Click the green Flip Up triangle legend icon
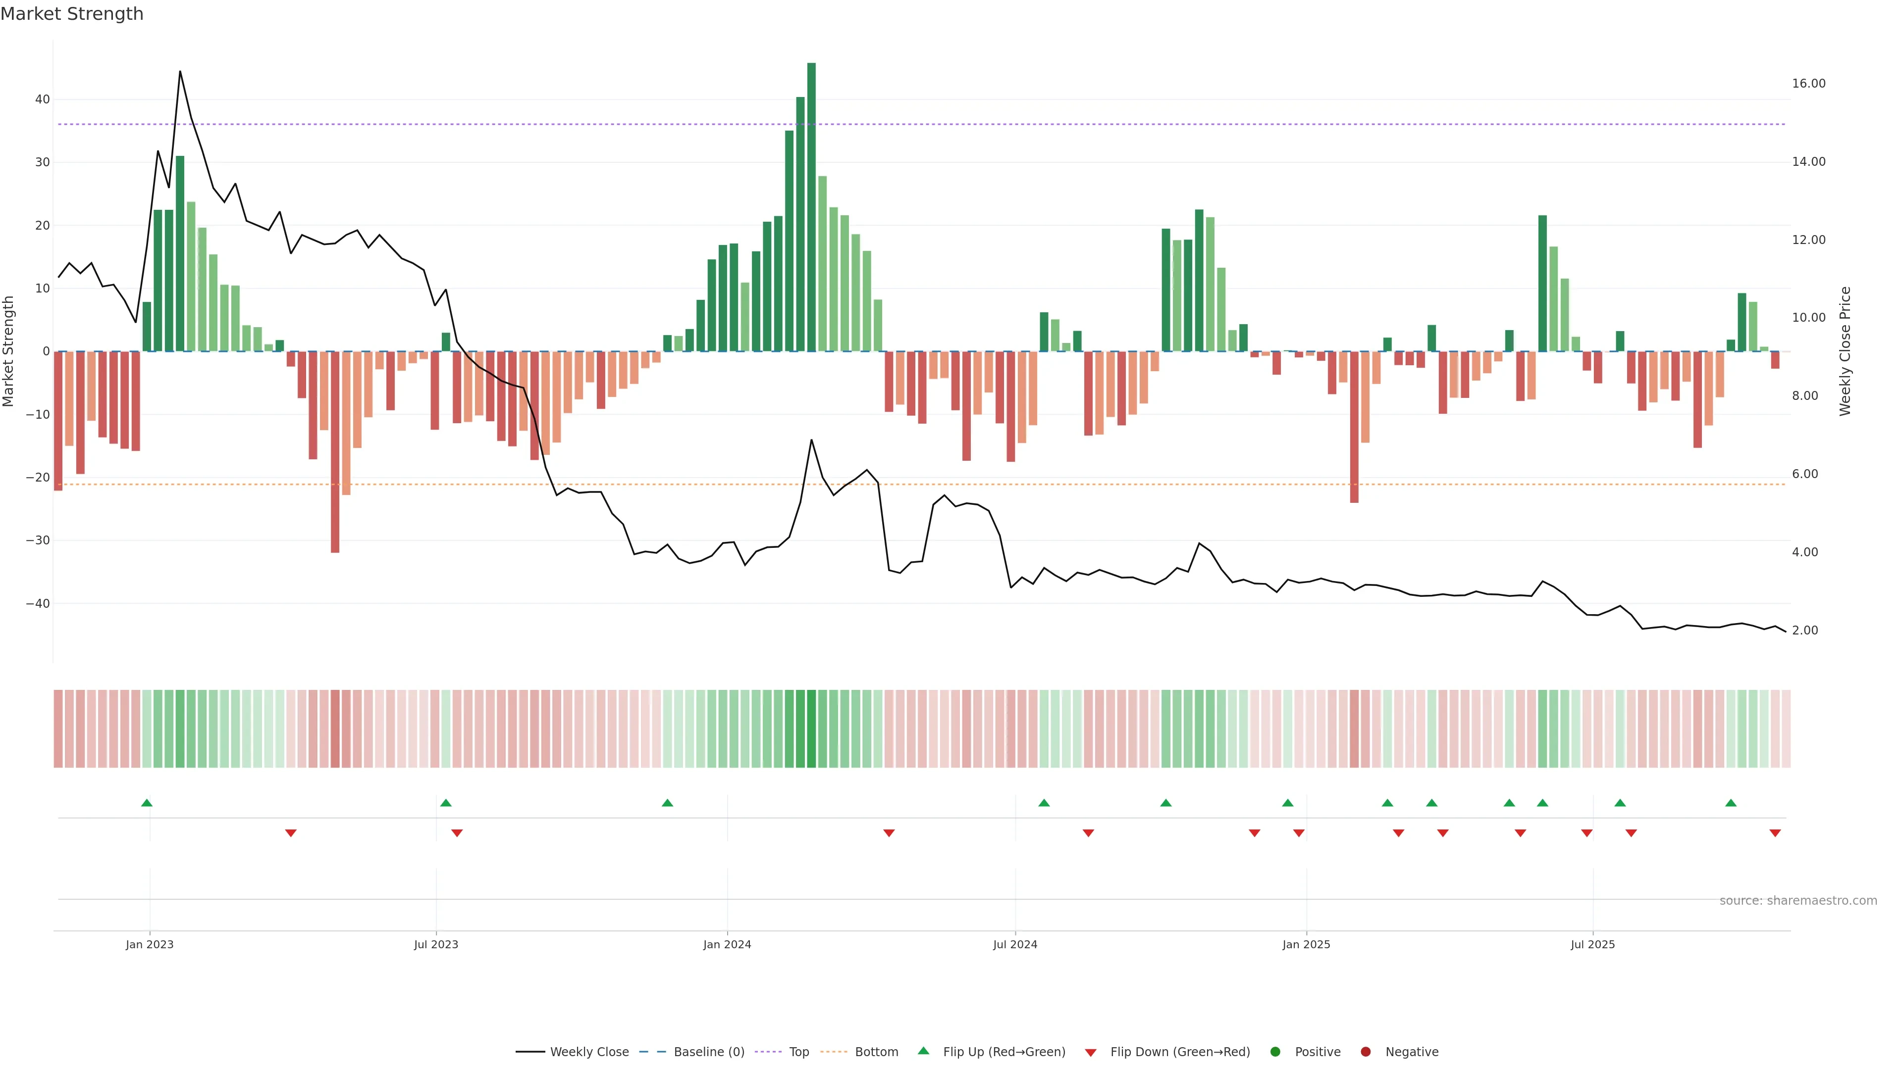This screenshot has height=1069, width=1902. coord(923,1051)
